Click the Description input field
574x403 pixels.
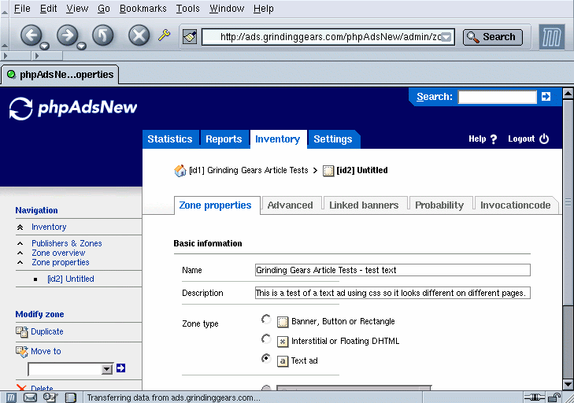392,293
